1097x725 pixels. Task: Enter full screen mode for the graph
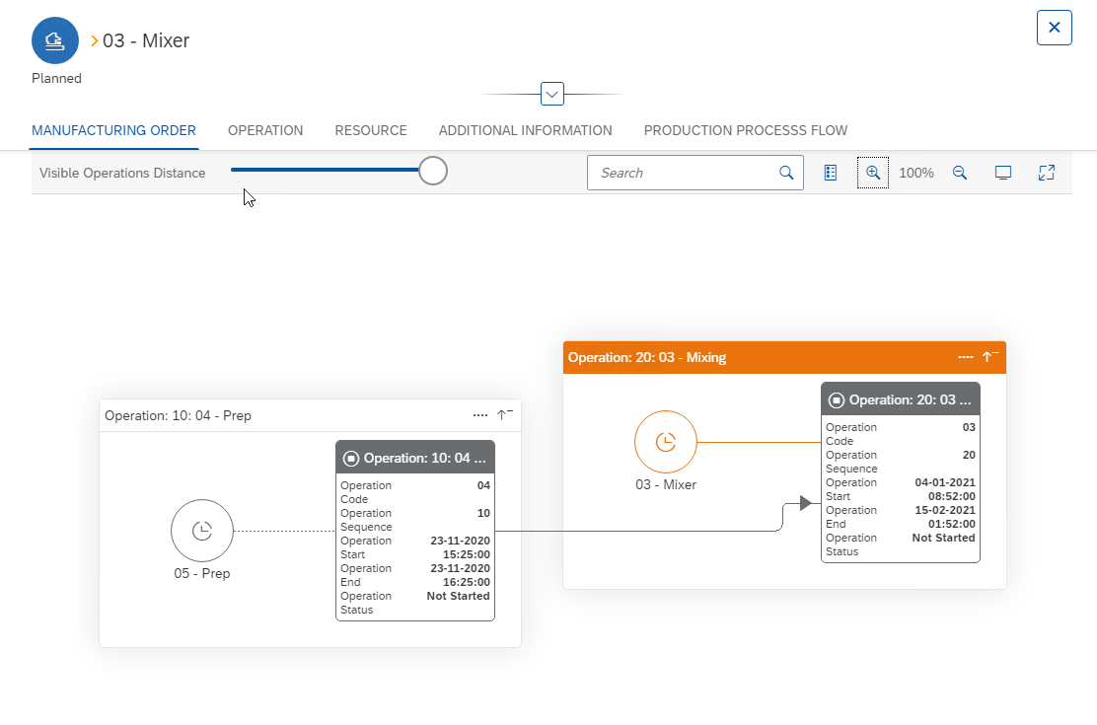tap(1046, 173)
